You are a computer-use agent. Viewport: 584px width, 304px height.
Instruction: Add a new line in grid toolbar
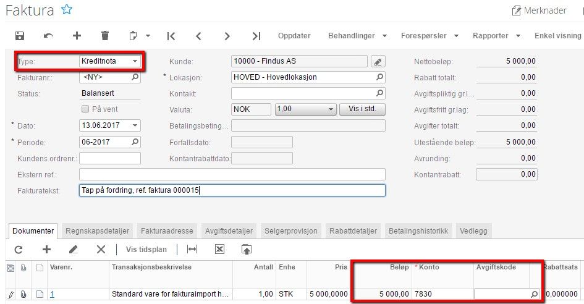pyautogui.click(x=46, y=250)
